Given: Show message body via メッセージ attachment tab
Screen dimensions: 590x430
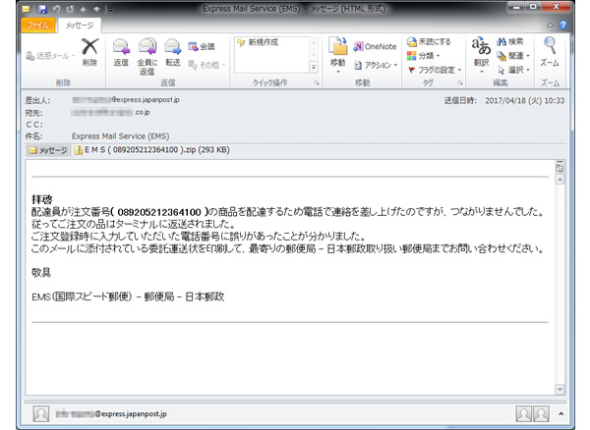Looking at the screenshot, I should pos(48,150).
